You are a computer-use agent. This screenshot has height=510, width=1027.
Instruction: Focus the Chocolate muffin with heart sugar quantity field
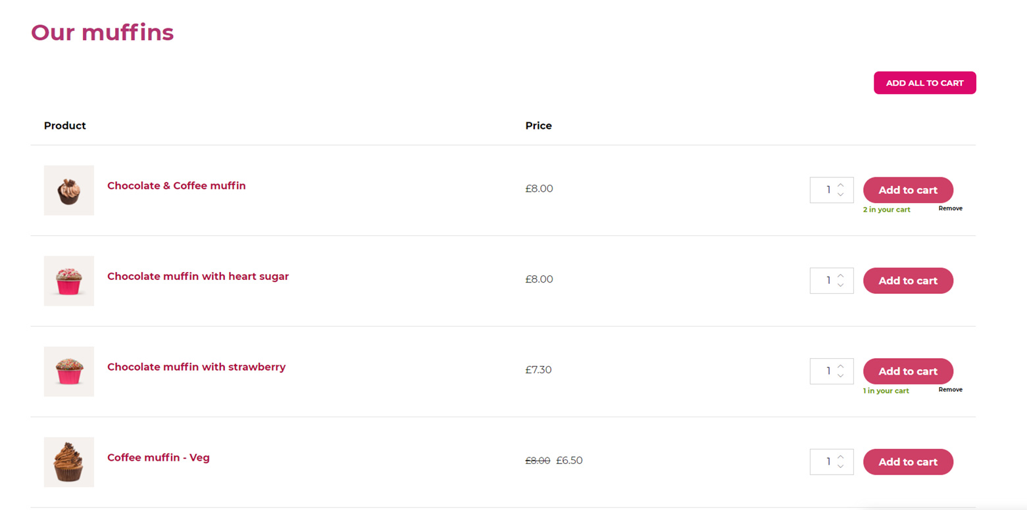tap(824, 281)
